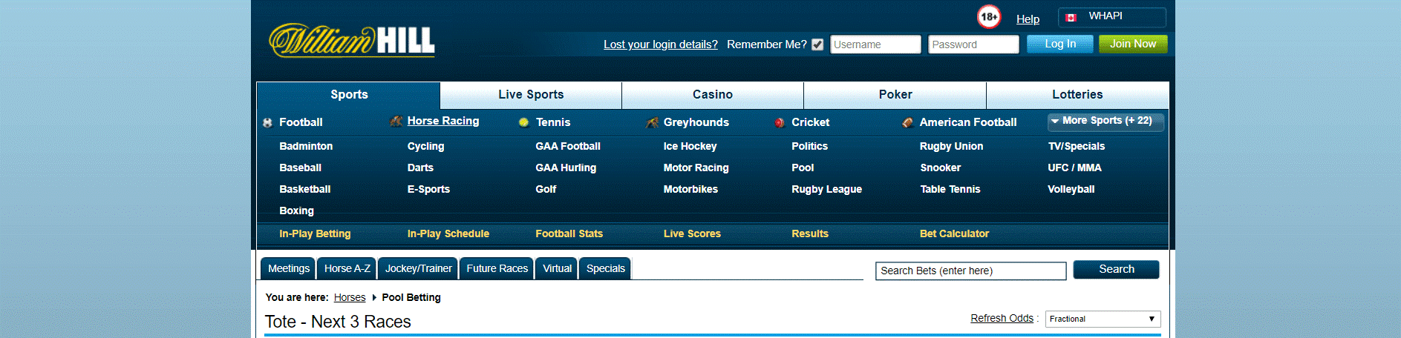Open the Ice Hockey link
1401x338 pixels.
coord(690,146)
